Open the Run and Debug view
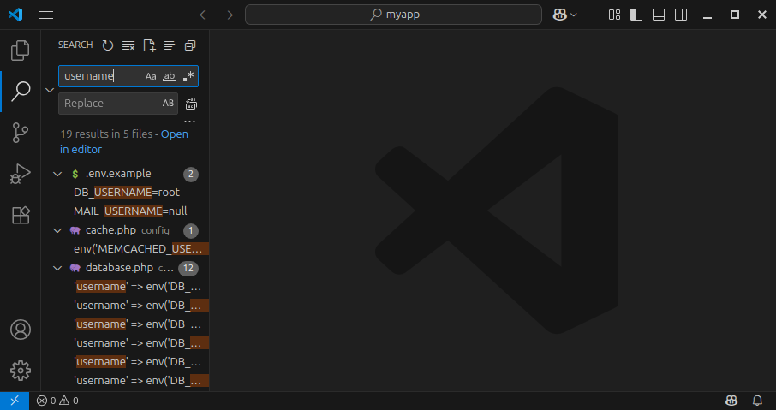Screen dimensions: 776x410 [x=21, y=174]
